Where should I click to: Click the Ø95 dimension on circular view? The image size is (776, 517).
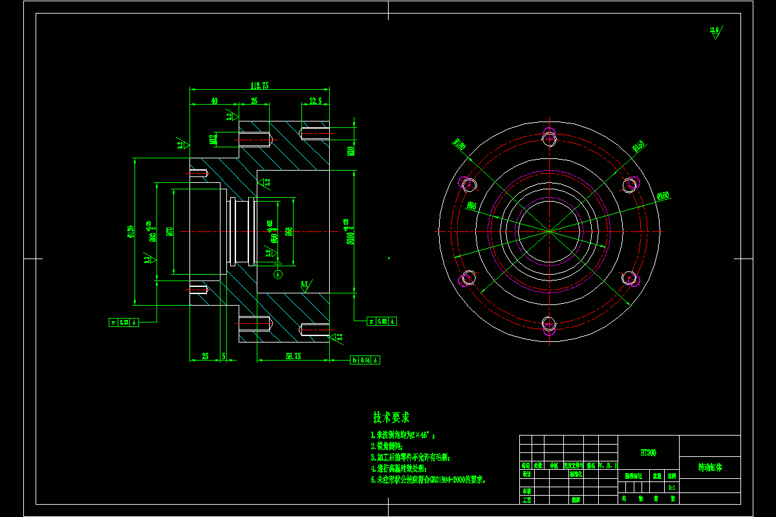pos(471,206)
